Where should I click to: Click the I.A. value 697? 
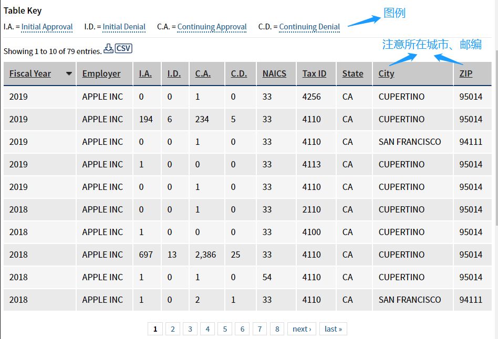click(x=146, y=254)
